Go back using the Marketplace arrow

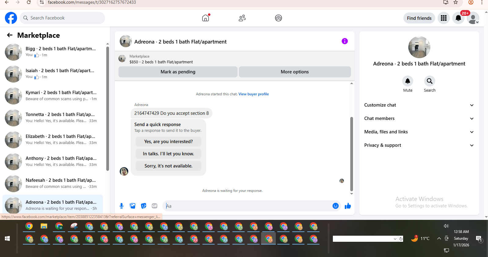[x=10, y=35]
